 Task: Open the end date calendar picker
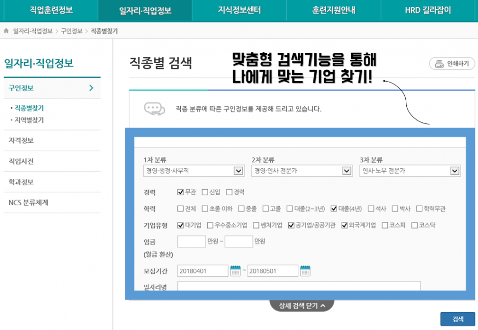tap(305, 271)
